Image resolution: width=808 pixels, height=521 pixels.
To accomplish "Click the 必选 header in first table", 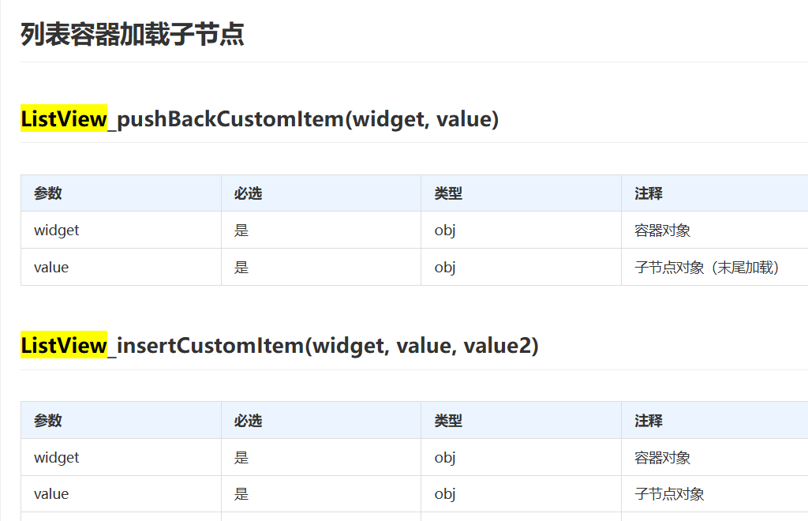I will click(x=248, y=193).
